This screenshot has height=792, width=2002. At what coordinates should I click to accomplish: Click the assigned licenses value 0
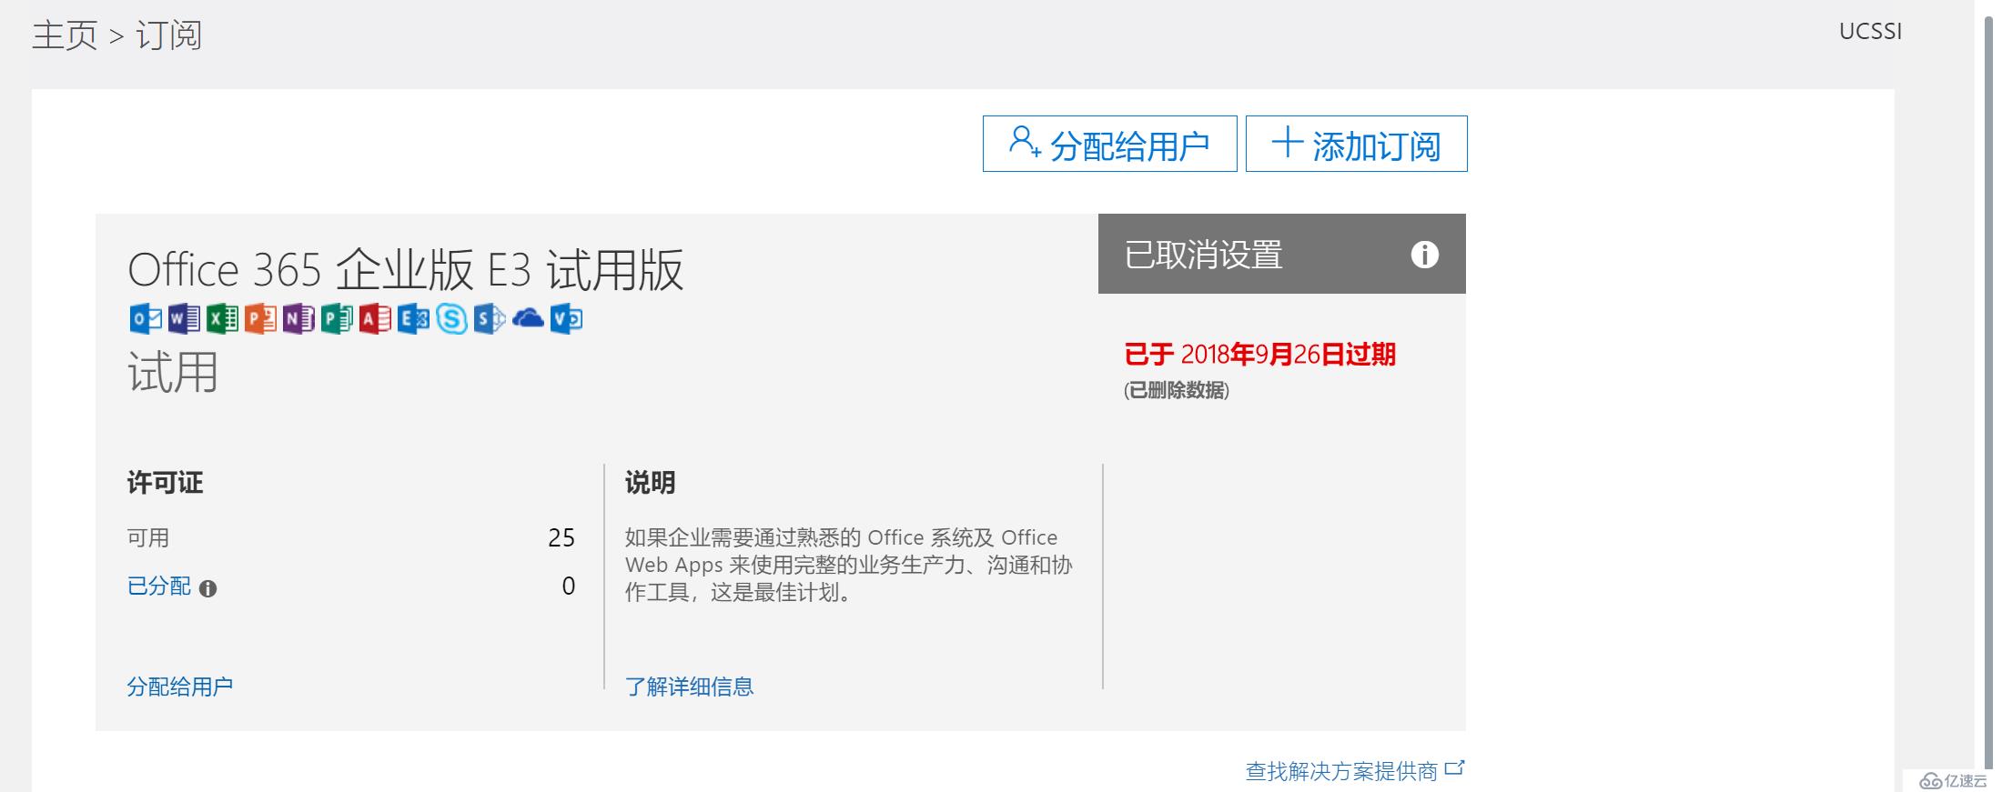coord(569,586)
